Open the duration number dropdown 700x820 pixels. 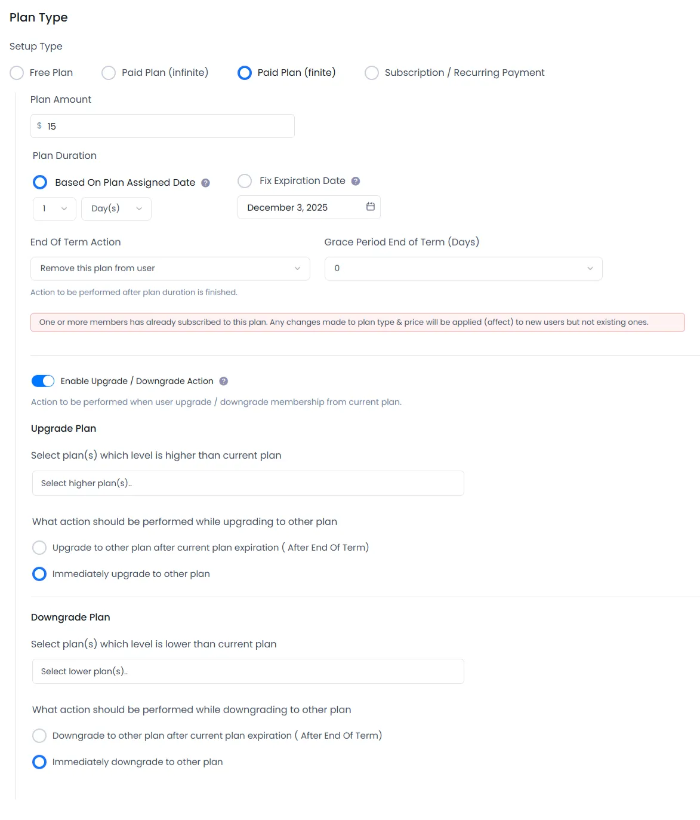coord(54,208)
